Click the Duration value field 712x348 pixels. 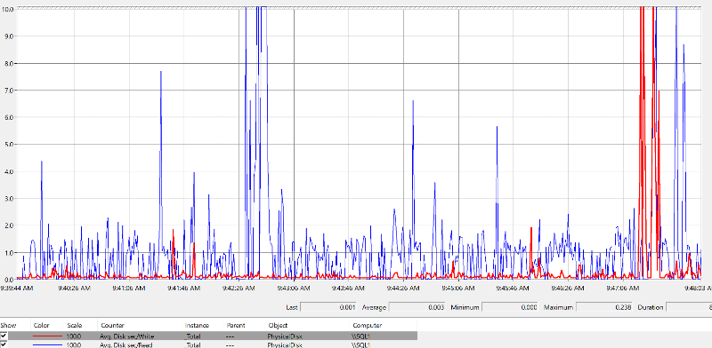689,307
